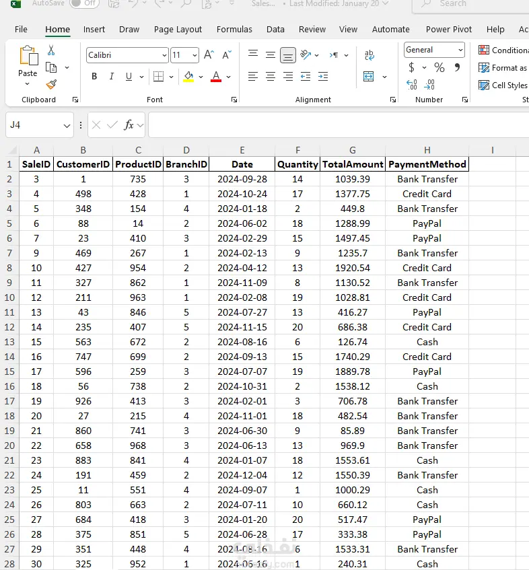Select row header 15
The image size is (529, 570).
9,371
